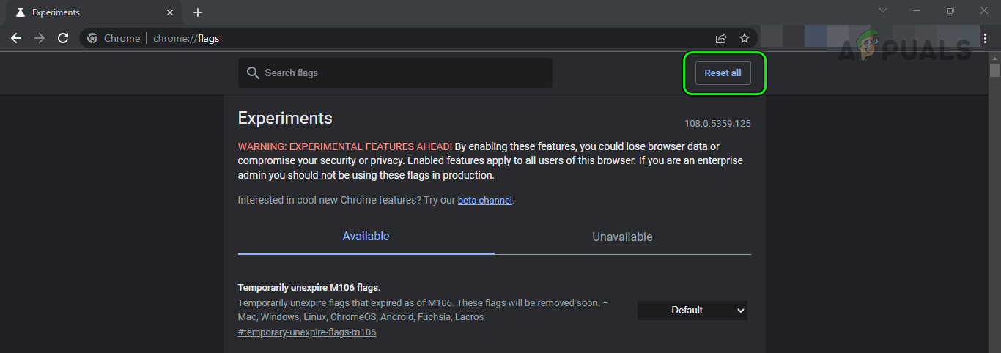Viewport: 1001px width, 353px height.
Task: Switch to the Unavailable tab
Action: [x=623, y=237]
